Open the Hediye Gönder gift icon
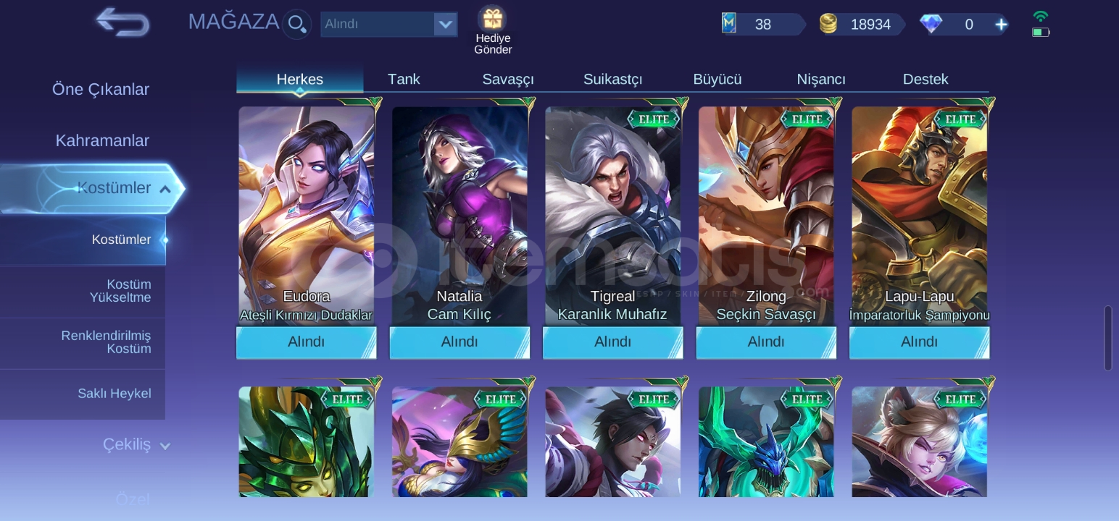The width and height of the screenshot is (1119, 521). pos(493,18)
